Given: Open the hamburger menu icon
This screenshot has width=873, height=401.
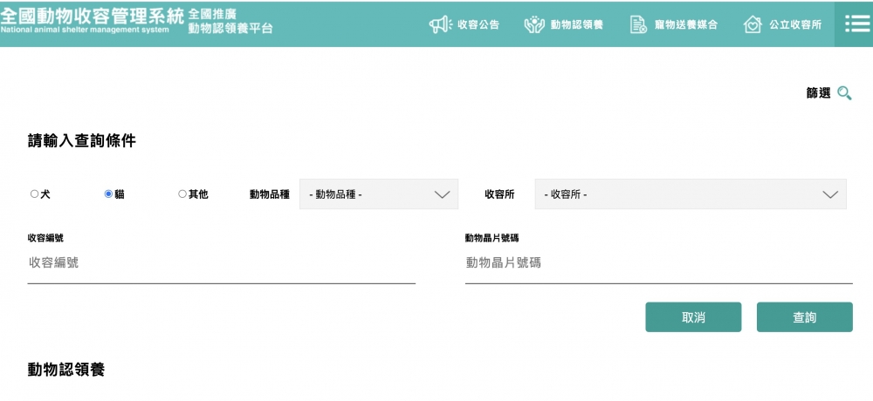Looking at the screenshot, I should pyautogui.click(x=857, y=24).
